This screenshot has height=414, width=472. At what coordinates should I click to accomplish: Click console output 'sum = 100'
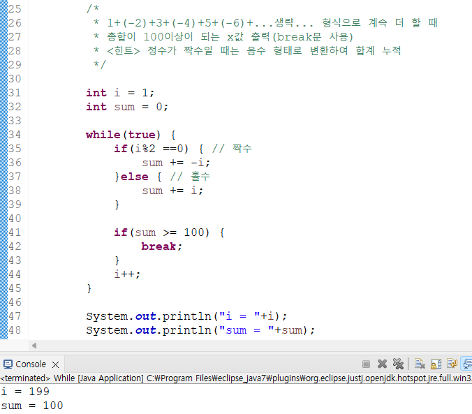32,406
